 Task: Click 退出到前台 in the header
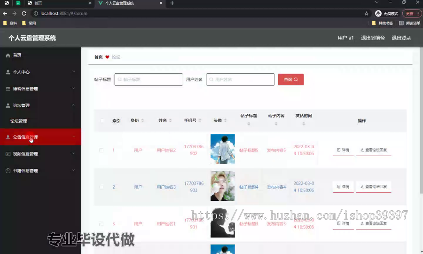coord(373,38)
